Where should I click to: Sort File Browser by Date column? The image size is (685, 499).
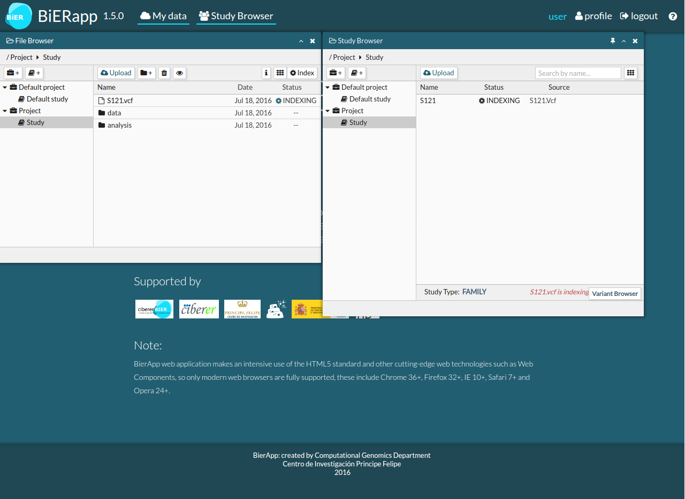(x=245, y=87)
